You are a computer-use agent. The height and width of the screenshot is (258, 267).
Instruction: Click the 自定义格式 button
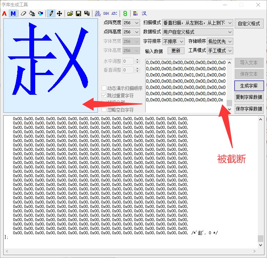(x=249, y=23)
